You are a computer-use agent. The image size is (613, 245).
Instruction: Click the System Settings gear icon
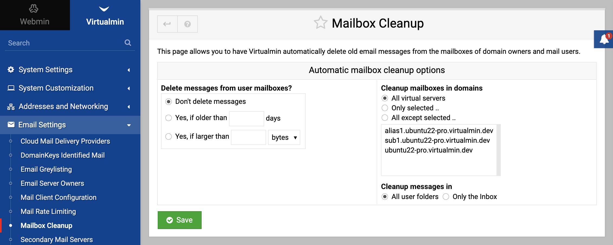coord(11,70)
